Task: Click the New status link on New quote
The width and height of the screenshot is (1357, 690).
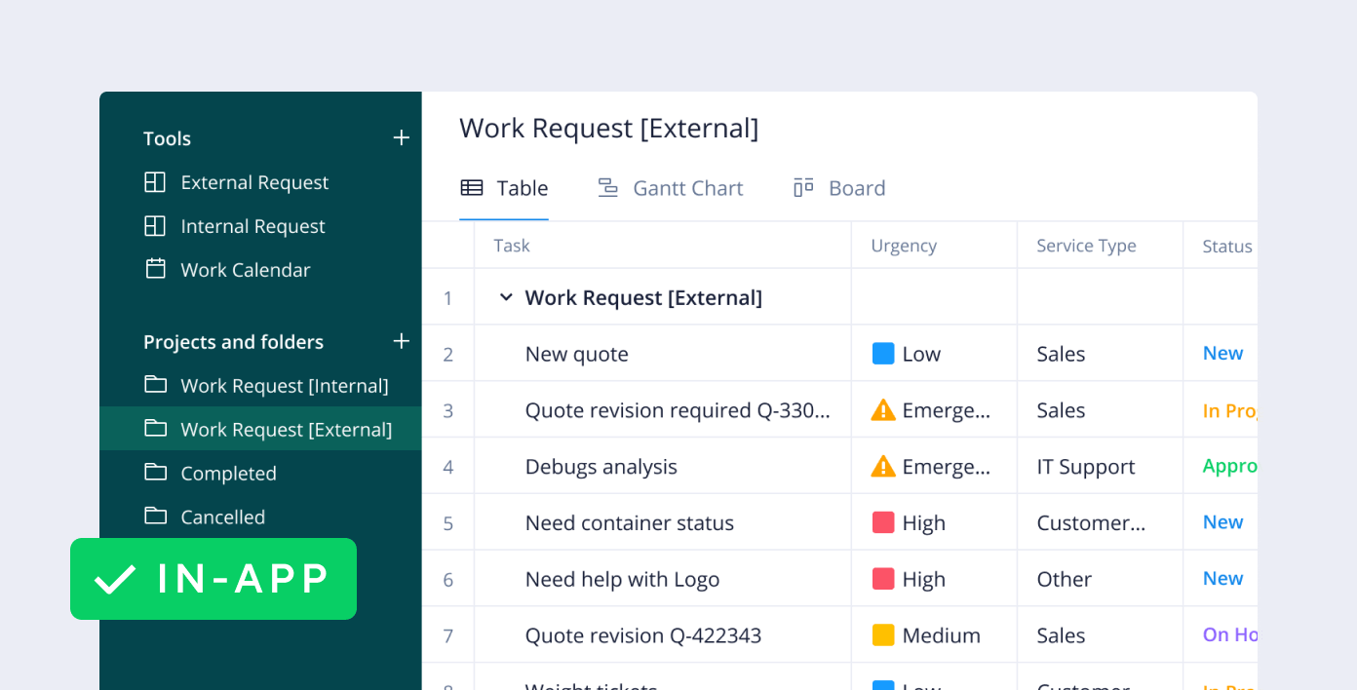Action: pyautogui.click(x=1223, y=353)
